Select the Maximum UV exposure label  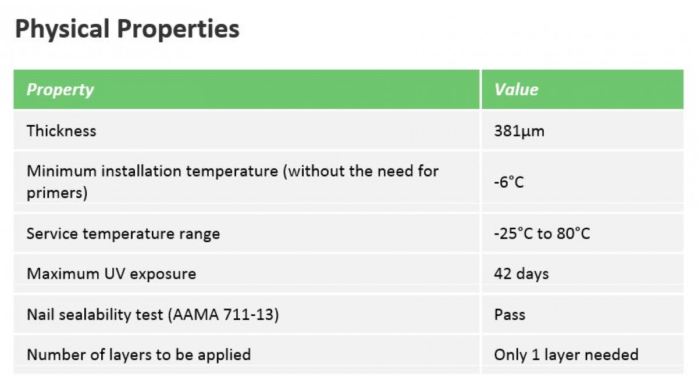(x=111, y=274)
